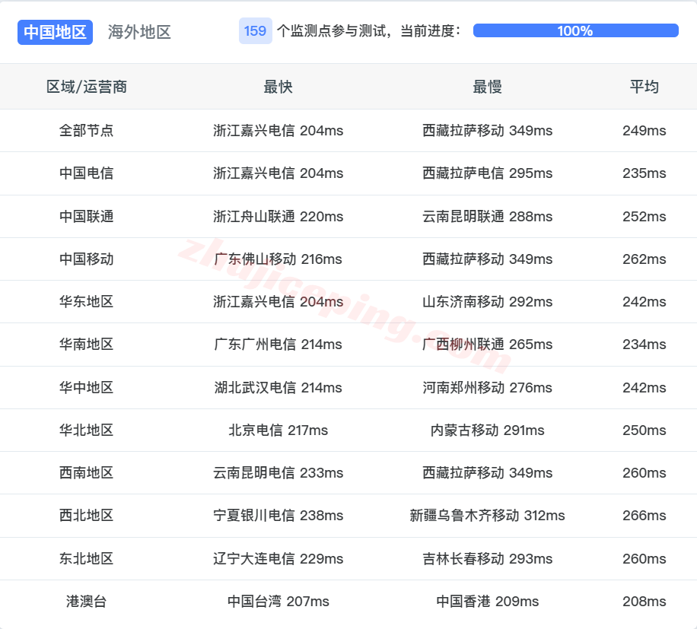Click the 最快 column header

pos(276,87)
